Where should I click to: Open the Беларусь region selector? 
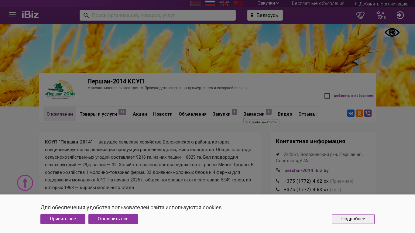pos(265,15)
